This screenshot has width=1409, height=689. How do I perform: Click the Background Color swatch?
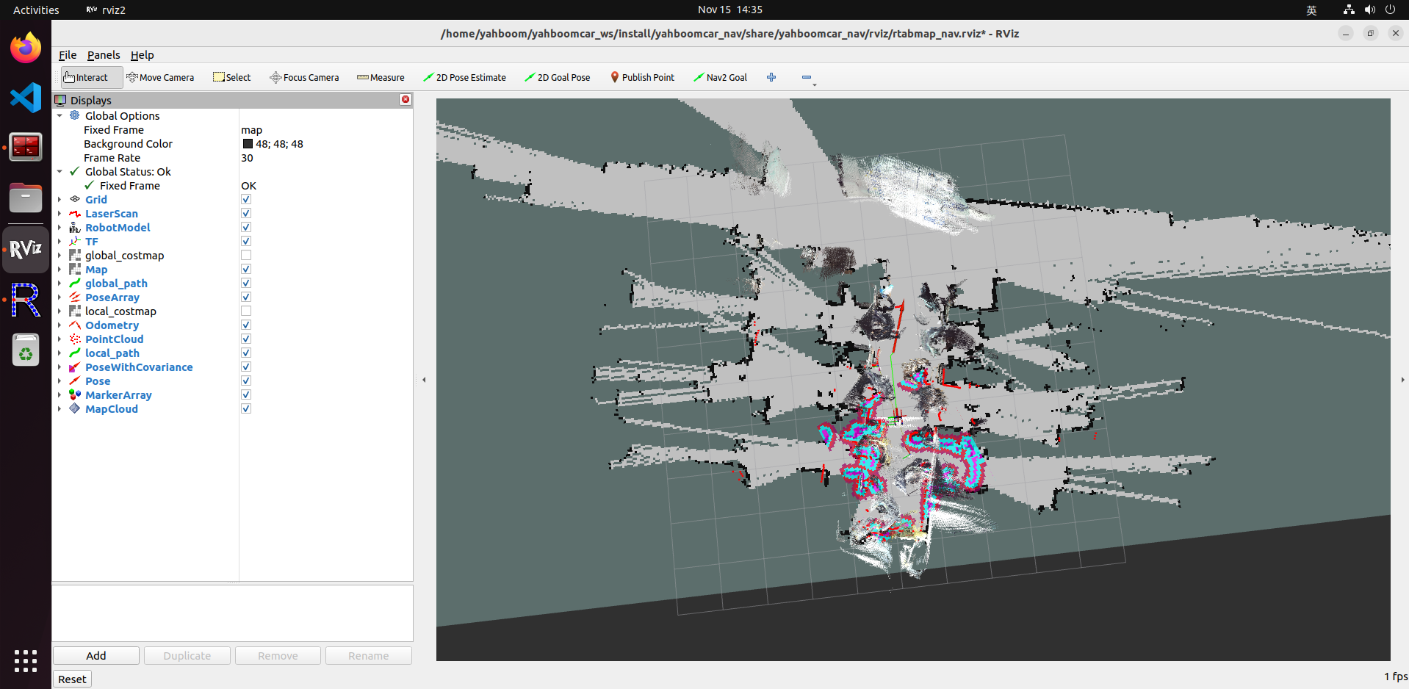(x=248, y=144)
